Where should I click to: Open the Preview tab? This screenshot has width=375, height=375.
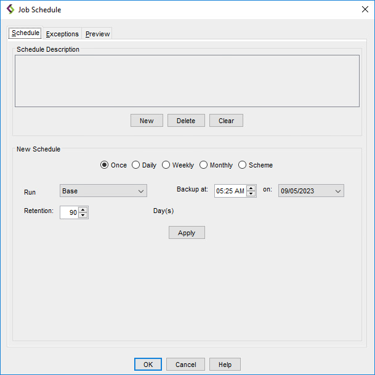[x=97, y=34]
